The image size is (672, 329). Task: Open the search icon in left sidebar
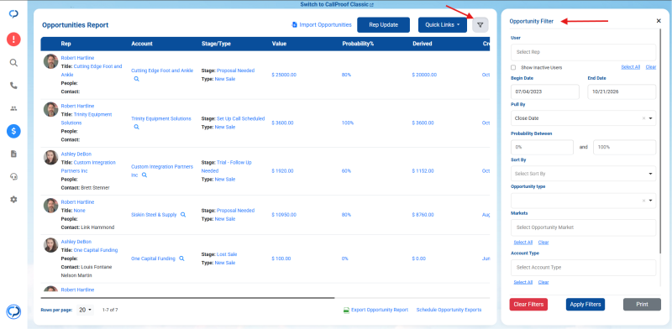tap(13, 63)
